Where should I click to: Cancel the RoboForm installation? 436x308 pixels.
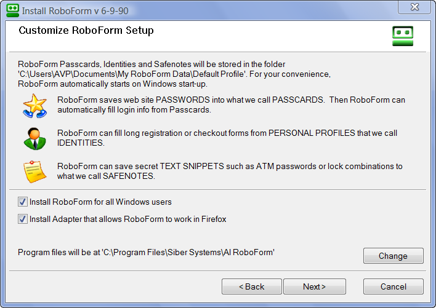coord(393,286)
